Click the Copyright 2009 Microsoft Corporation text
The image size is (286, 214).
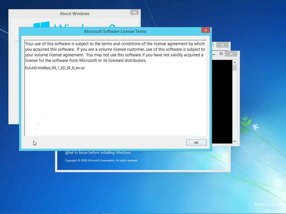click(101, 160)
